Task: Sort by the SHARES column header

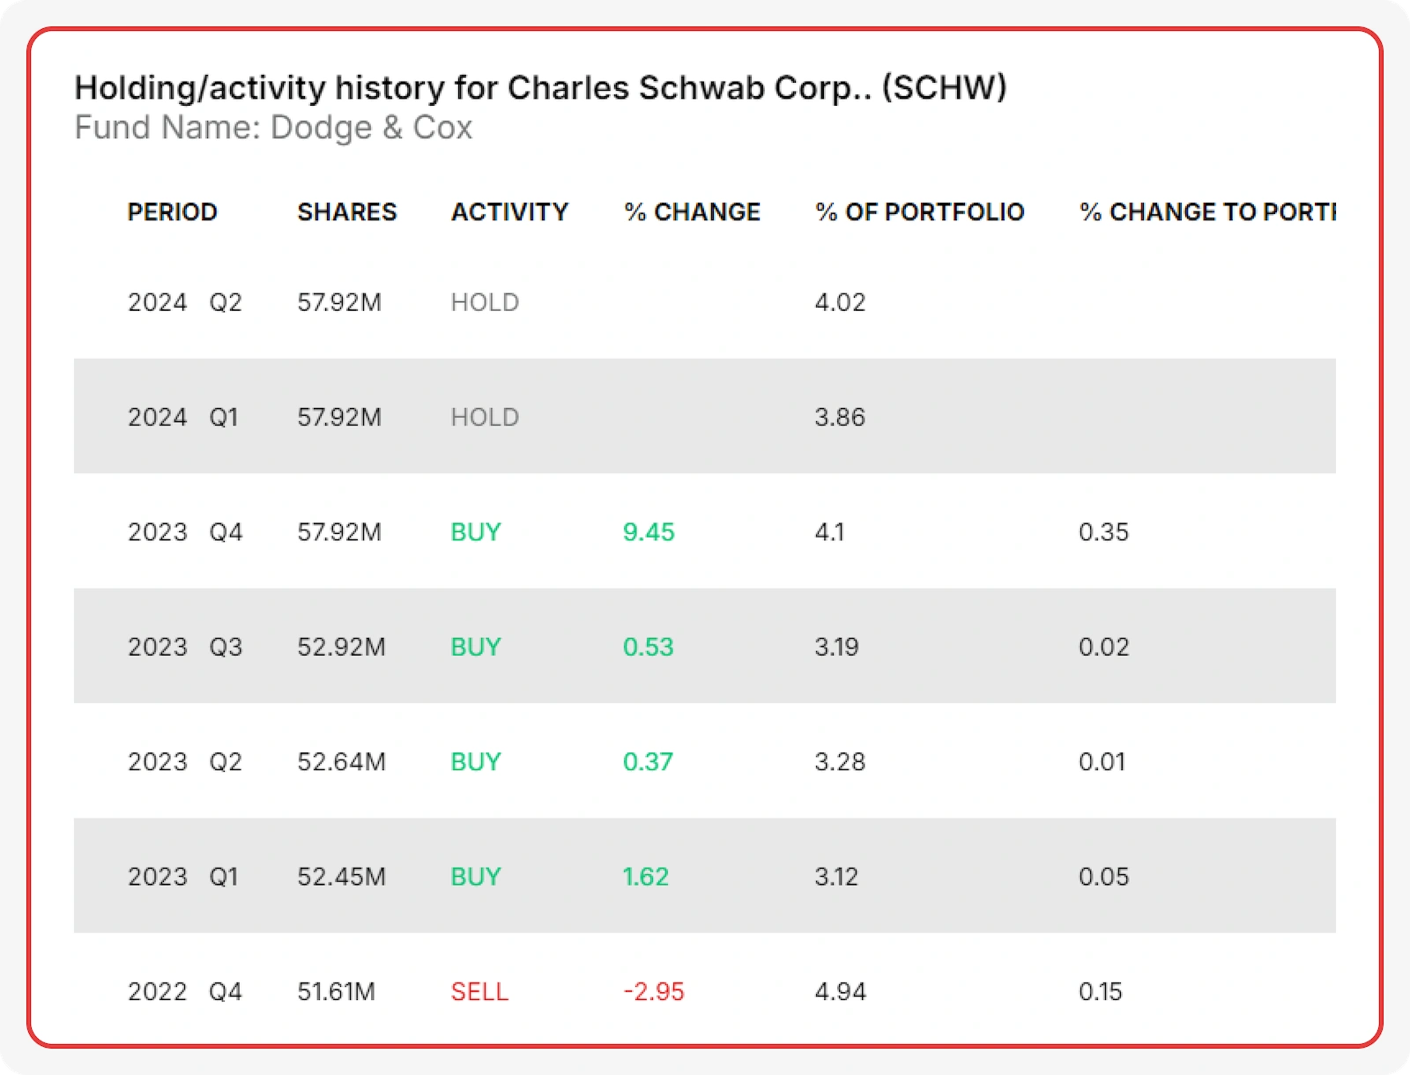Action: 346,212
